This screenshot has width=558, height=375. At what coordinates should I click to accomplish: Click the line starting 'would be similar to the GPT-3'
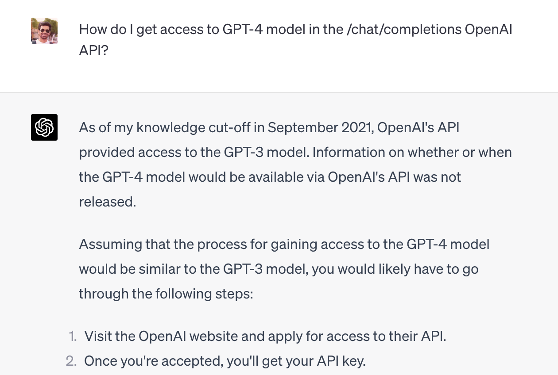pos(279,269)
